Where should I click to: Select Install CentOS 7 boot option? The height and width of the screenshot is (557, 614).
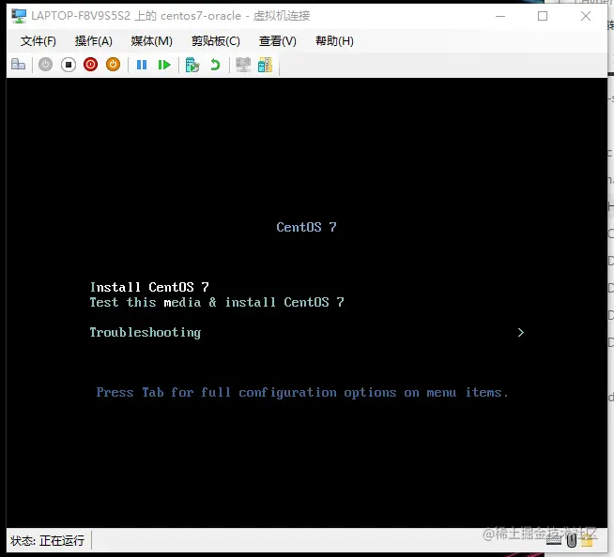[149, 287]
